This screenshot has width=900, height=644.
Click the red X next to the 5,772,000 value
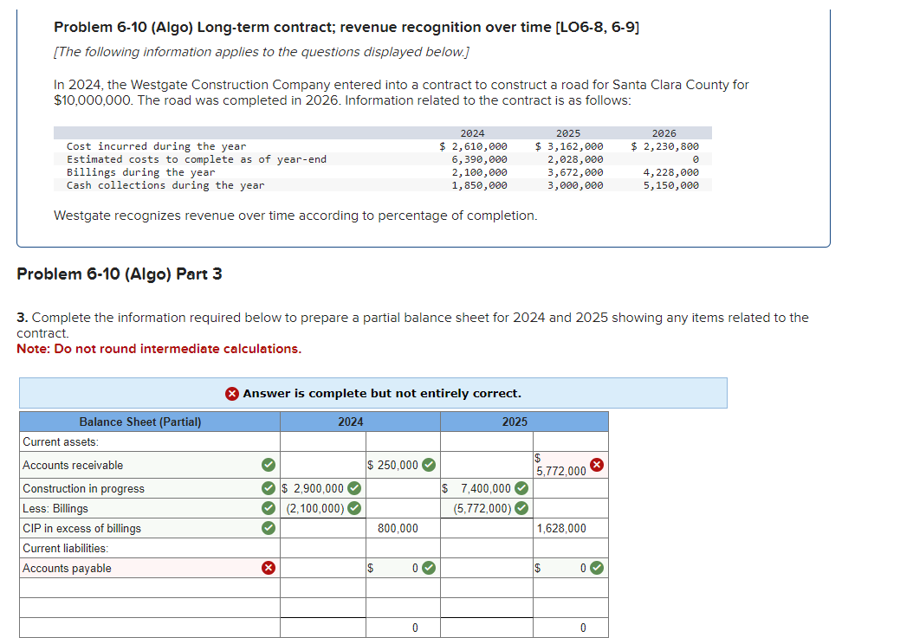596,464
